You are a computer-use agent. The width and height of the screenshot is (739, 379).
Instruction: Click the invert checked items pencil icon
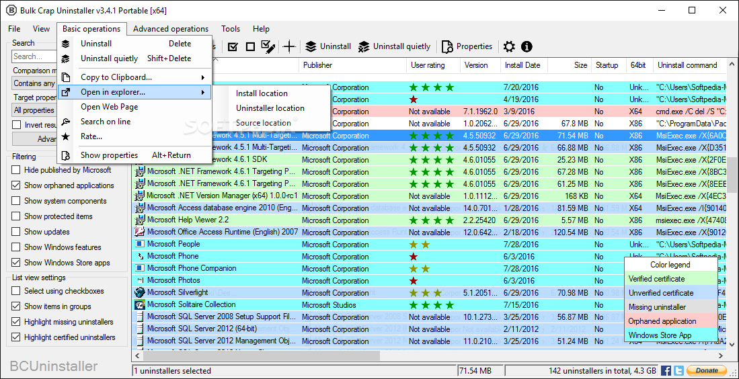click(x=268, y=46)
